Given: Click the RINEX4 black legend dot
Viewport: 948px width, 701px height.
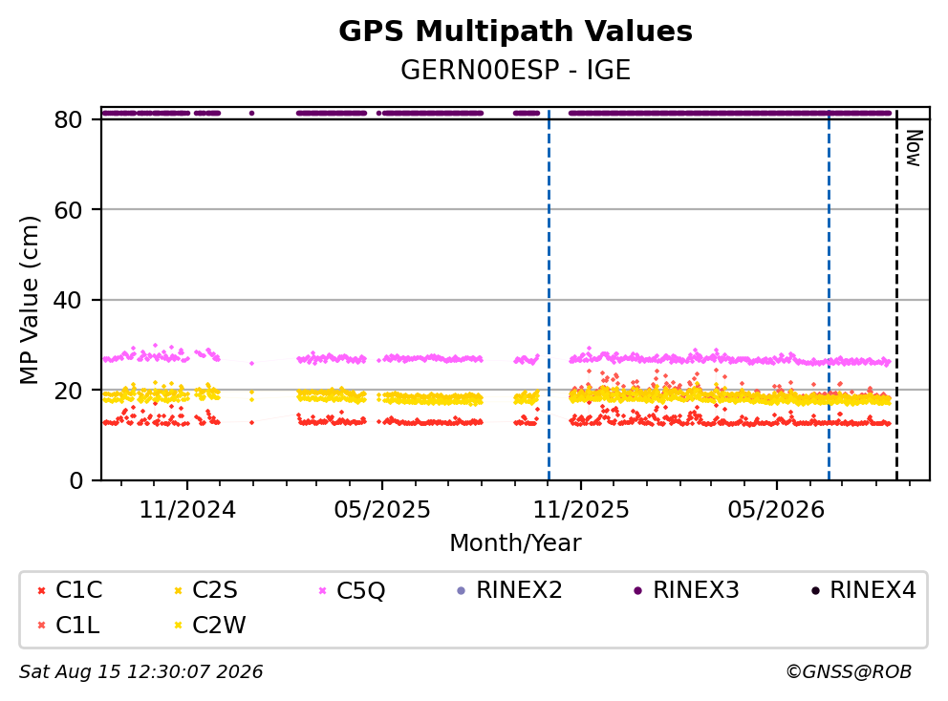Looking at the screenshot, I should [815, 590].
